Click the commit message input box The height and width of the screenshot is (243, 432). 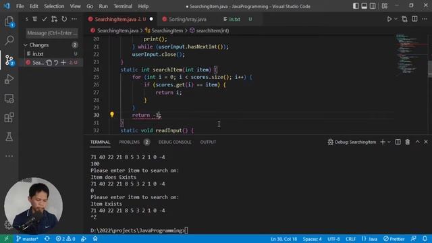click(52, 33)
